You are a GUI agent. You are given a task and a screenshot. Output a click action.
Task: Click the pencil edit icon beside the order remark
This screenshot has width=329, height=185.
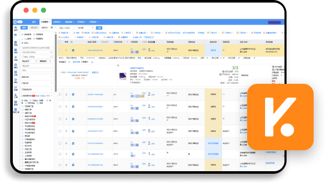pyautogui.click(x=69, y=62)
